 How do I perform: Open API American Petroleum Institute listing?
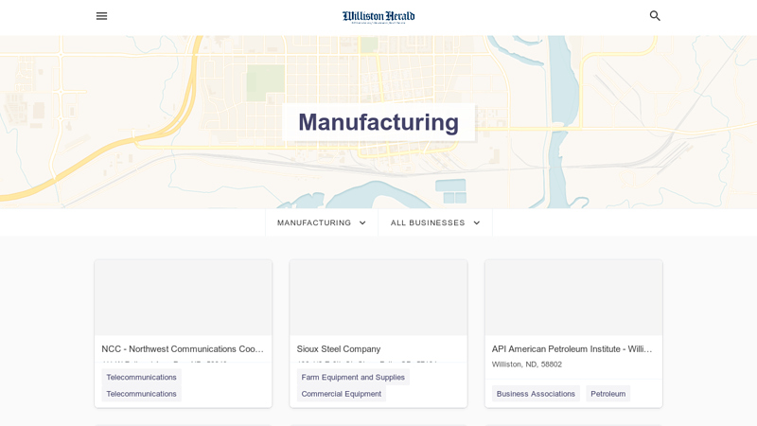(x=572, y=348)
